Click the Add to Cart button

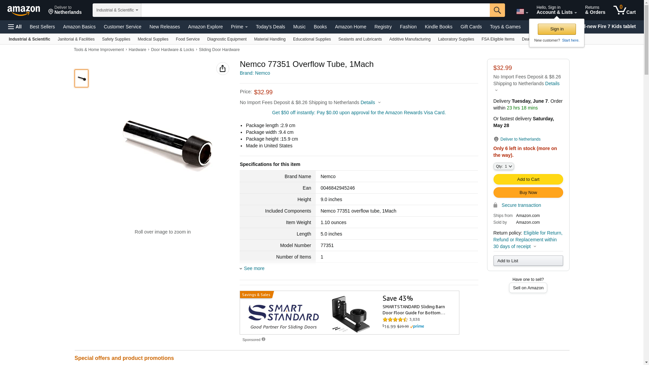(528, 179)
